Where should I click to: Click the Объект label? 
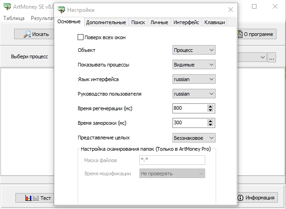coord(86,50)
